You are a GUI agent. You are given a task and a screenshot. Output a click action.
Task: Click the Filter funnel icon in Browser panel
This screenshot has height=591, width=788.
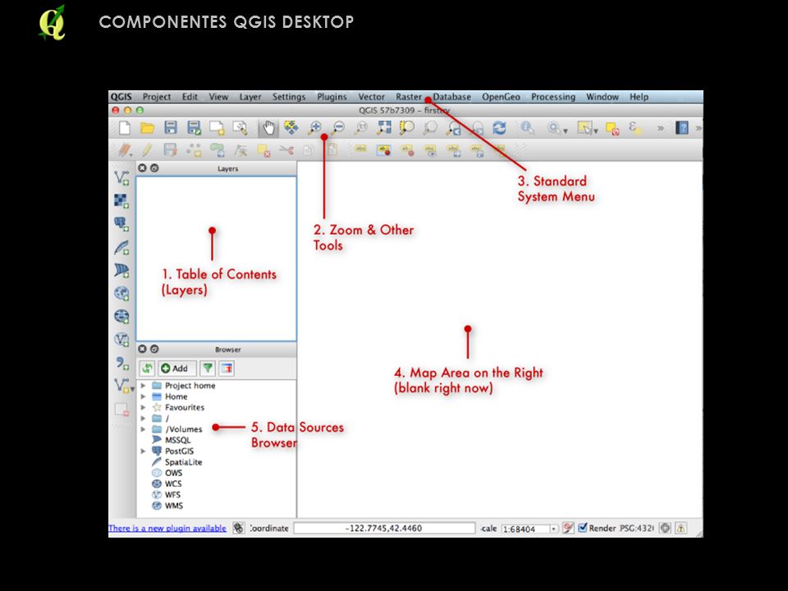pos(207,369)
